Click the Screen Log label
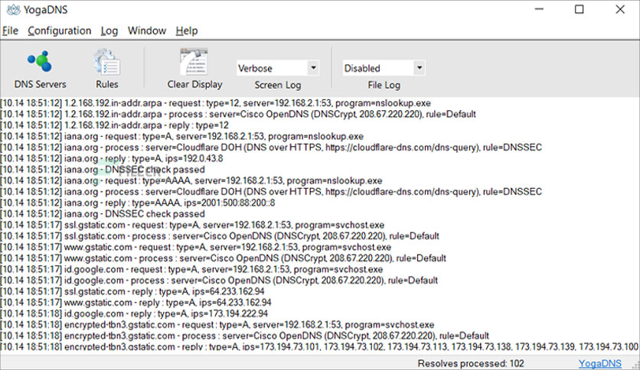Screen dimensions: 640x370 (278, 85)
